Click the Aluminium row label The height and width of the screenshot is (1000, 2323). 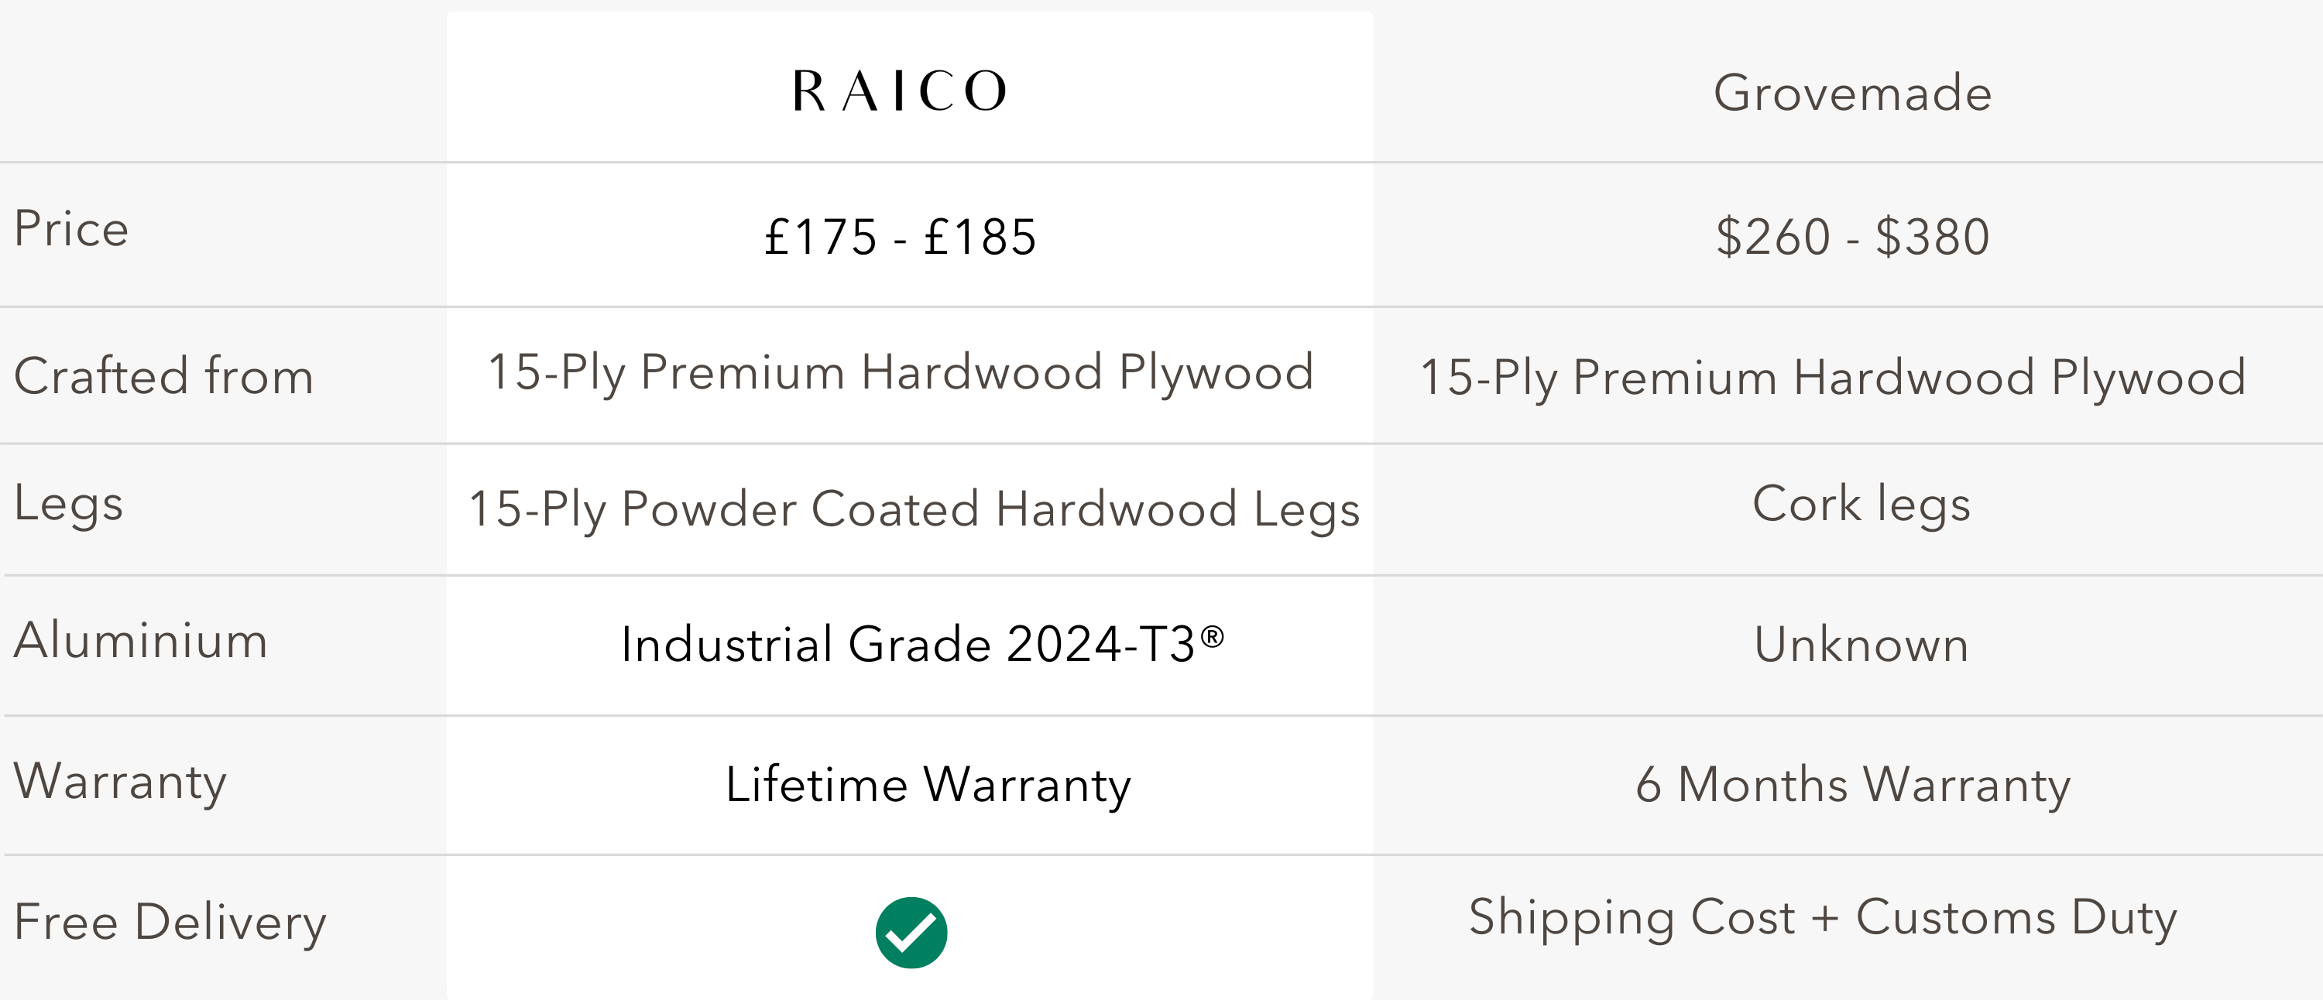[141, 640]
